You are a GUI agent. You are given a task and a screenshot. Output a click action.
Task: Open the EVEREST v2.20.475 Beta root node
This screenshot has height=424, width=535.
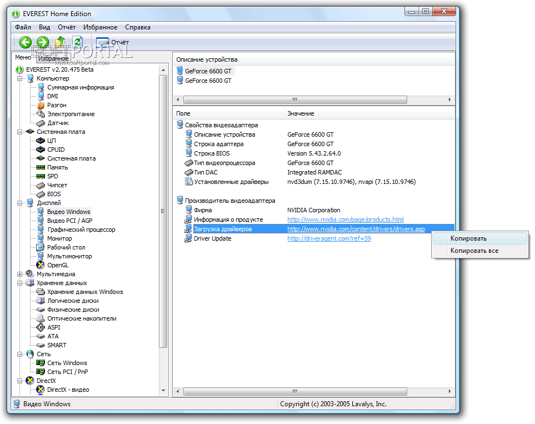click(59, 69)
